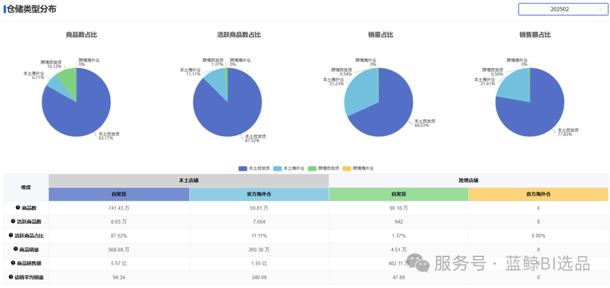
Task: Click the 741.43 万 table cell
Action: (119, 208)
